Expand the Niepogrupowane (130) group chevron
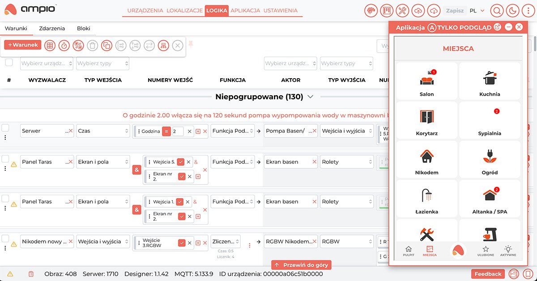The width and height of the screenshot is (537, 281). click(x=311, y=96)
